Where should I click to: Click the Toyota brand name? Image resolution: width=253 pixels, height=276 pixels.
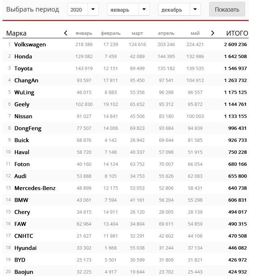point(24,68)
